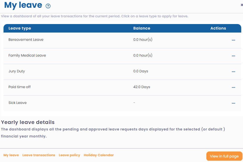Image resolution: width=243 pixels, height=162 pixels.
Task: Open actions menu for Family Medical Leave
Action: 233,56
